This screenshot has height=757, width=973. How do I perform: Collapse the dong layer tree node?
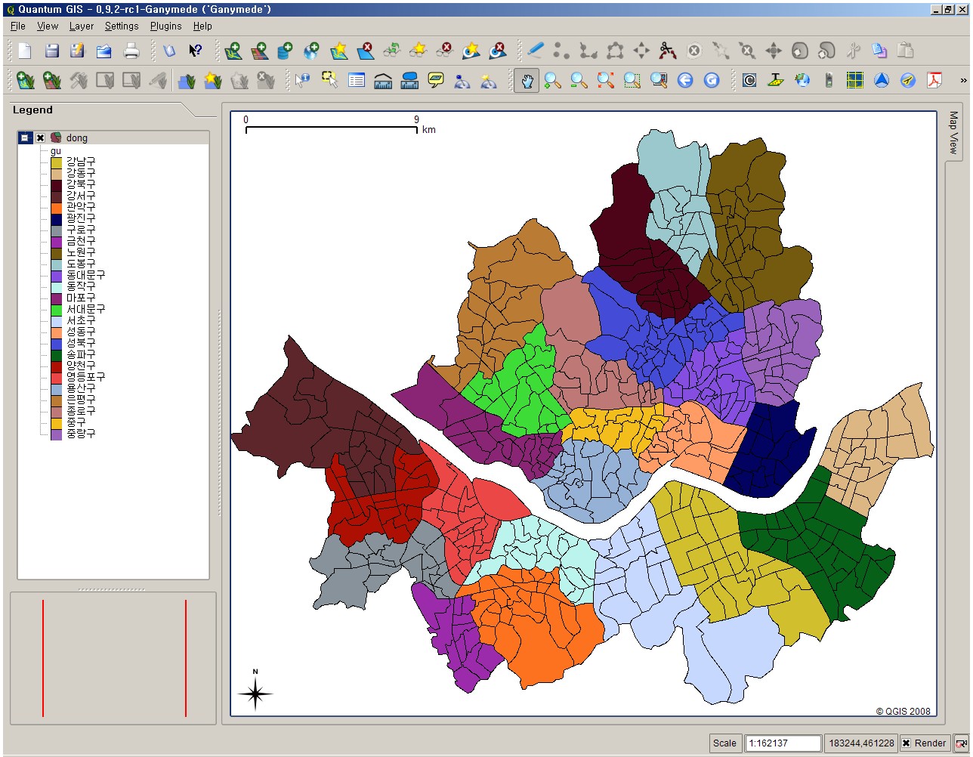click(25, 137)
